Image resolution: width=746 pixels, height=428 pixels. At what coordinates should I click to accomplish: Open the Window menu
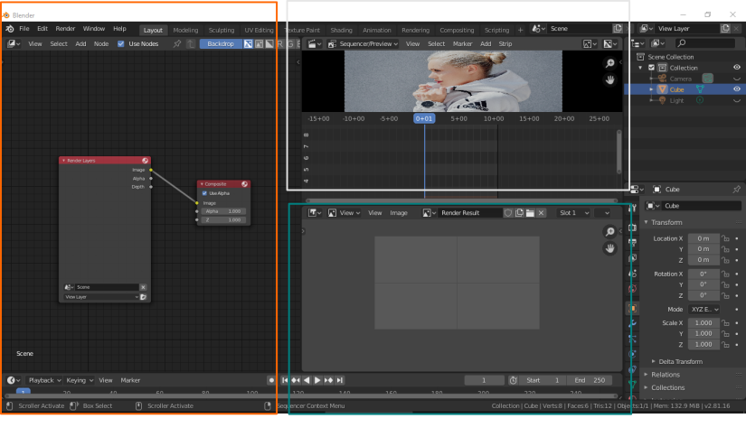pyautogui.click(x=94, y=29)
